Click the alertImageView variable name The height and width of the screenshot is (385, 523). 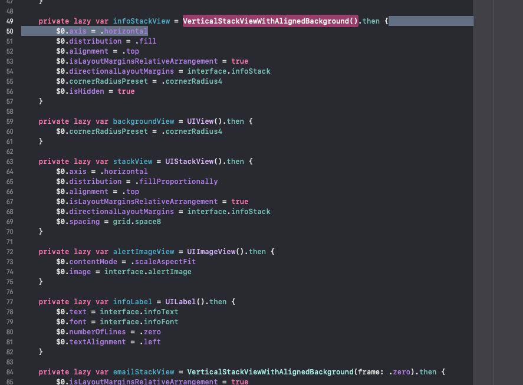[x=143, y=251]
